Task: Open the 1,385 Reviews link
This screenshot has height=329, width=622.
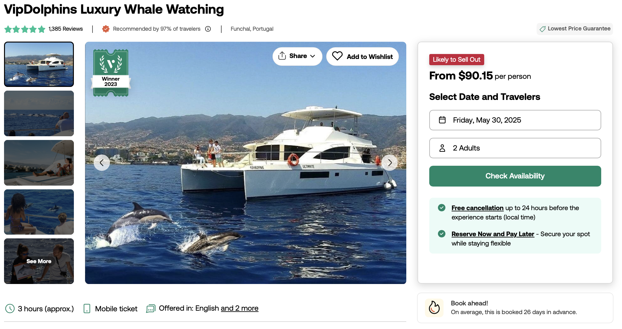Action: coord(66,29)
